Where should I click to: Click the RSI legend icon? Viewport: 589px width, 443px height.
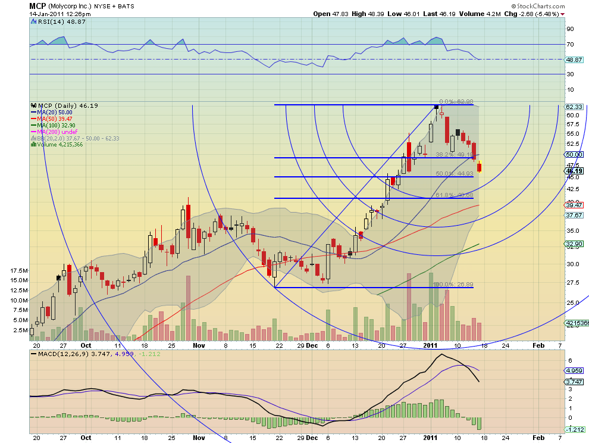(x=34, y=22)
